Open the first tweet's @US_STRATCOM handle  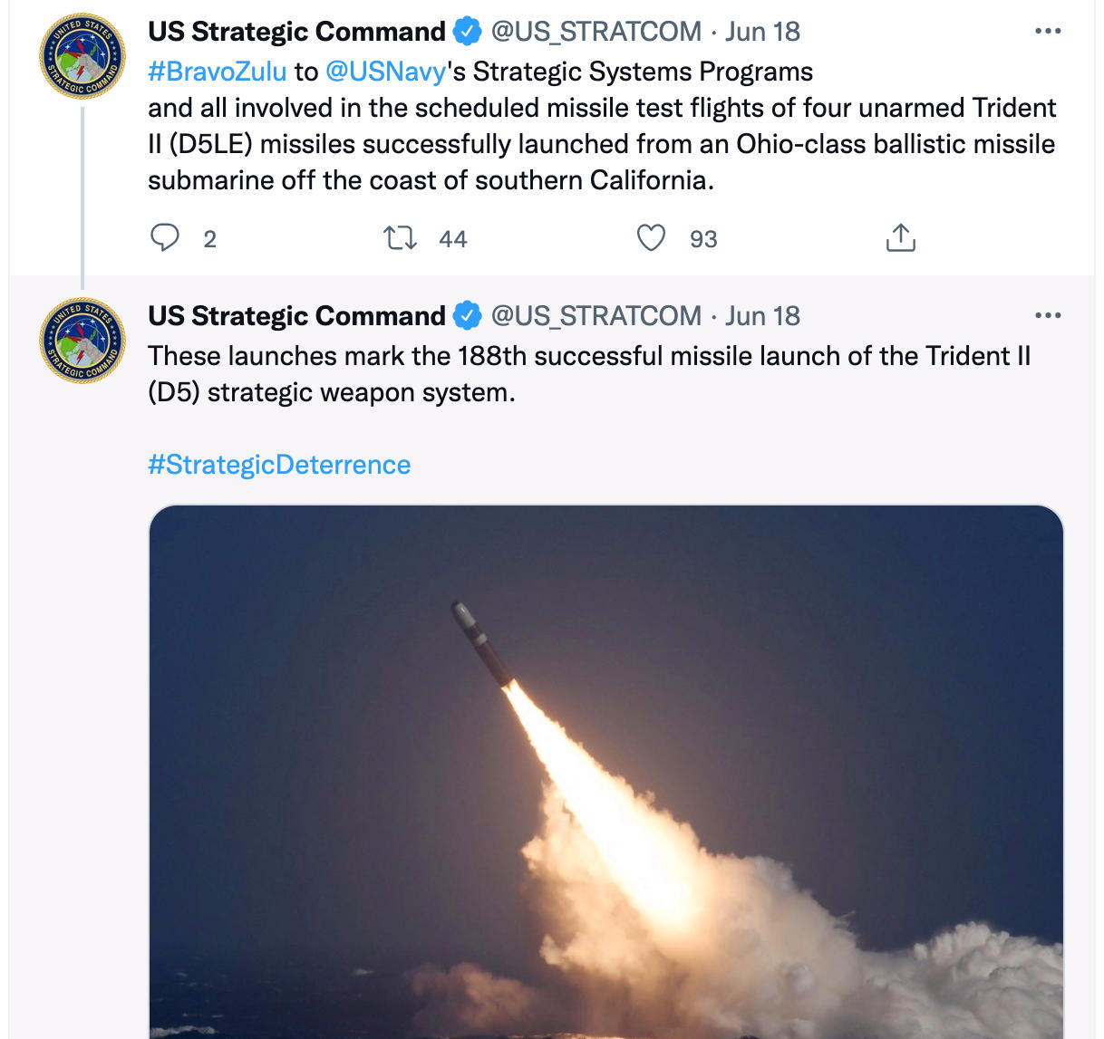click(596, 32)
